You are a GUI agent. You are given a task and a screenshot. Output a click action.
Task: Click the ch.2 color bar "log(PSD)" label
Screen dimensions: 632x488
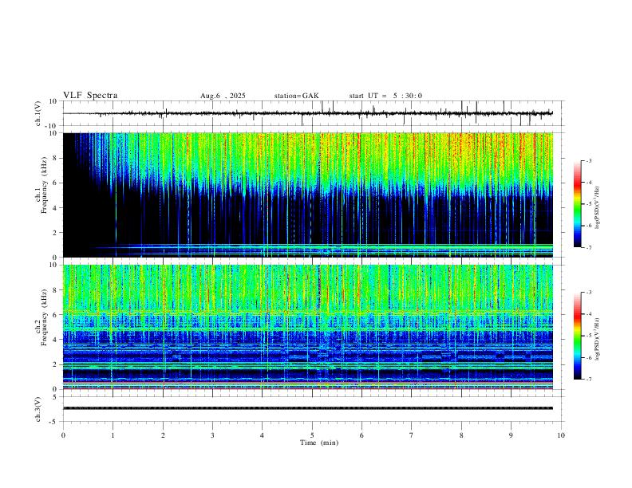[597, 340]
